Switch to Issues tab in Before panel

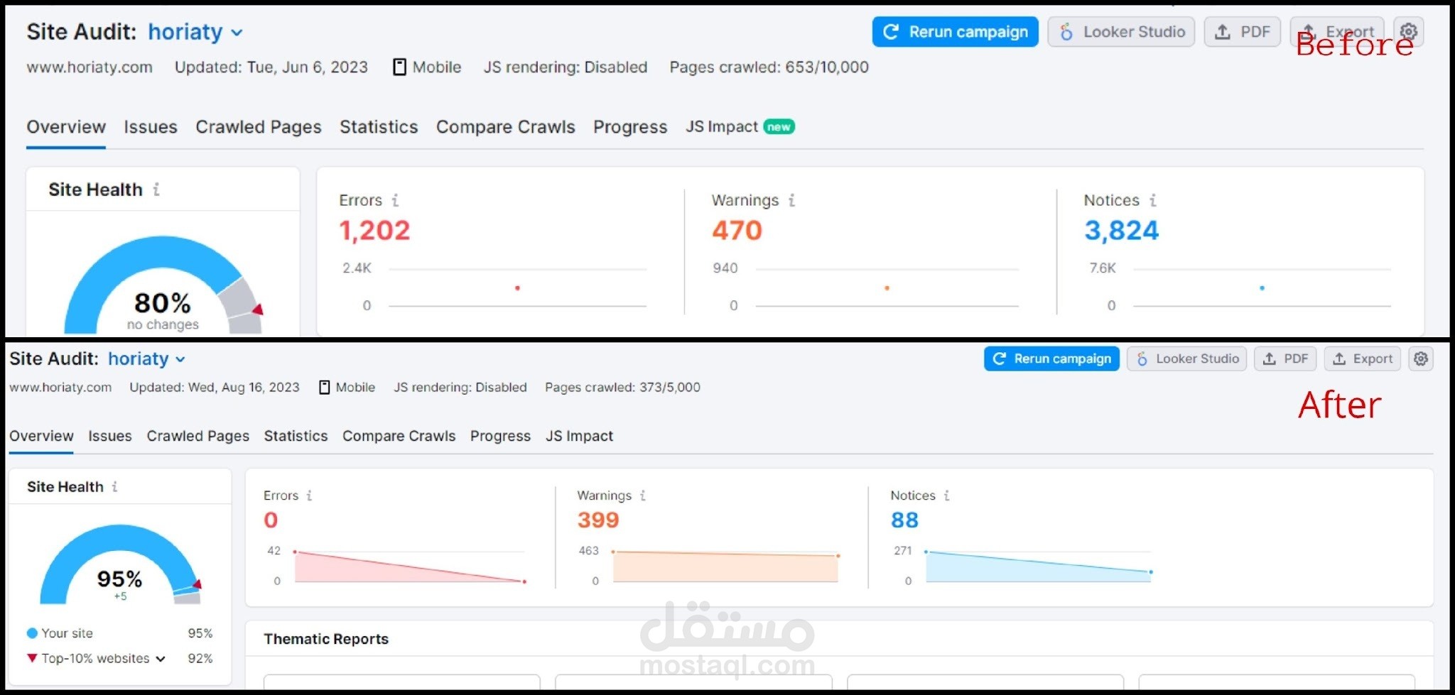pyautogui.click(x=151, y=127)
